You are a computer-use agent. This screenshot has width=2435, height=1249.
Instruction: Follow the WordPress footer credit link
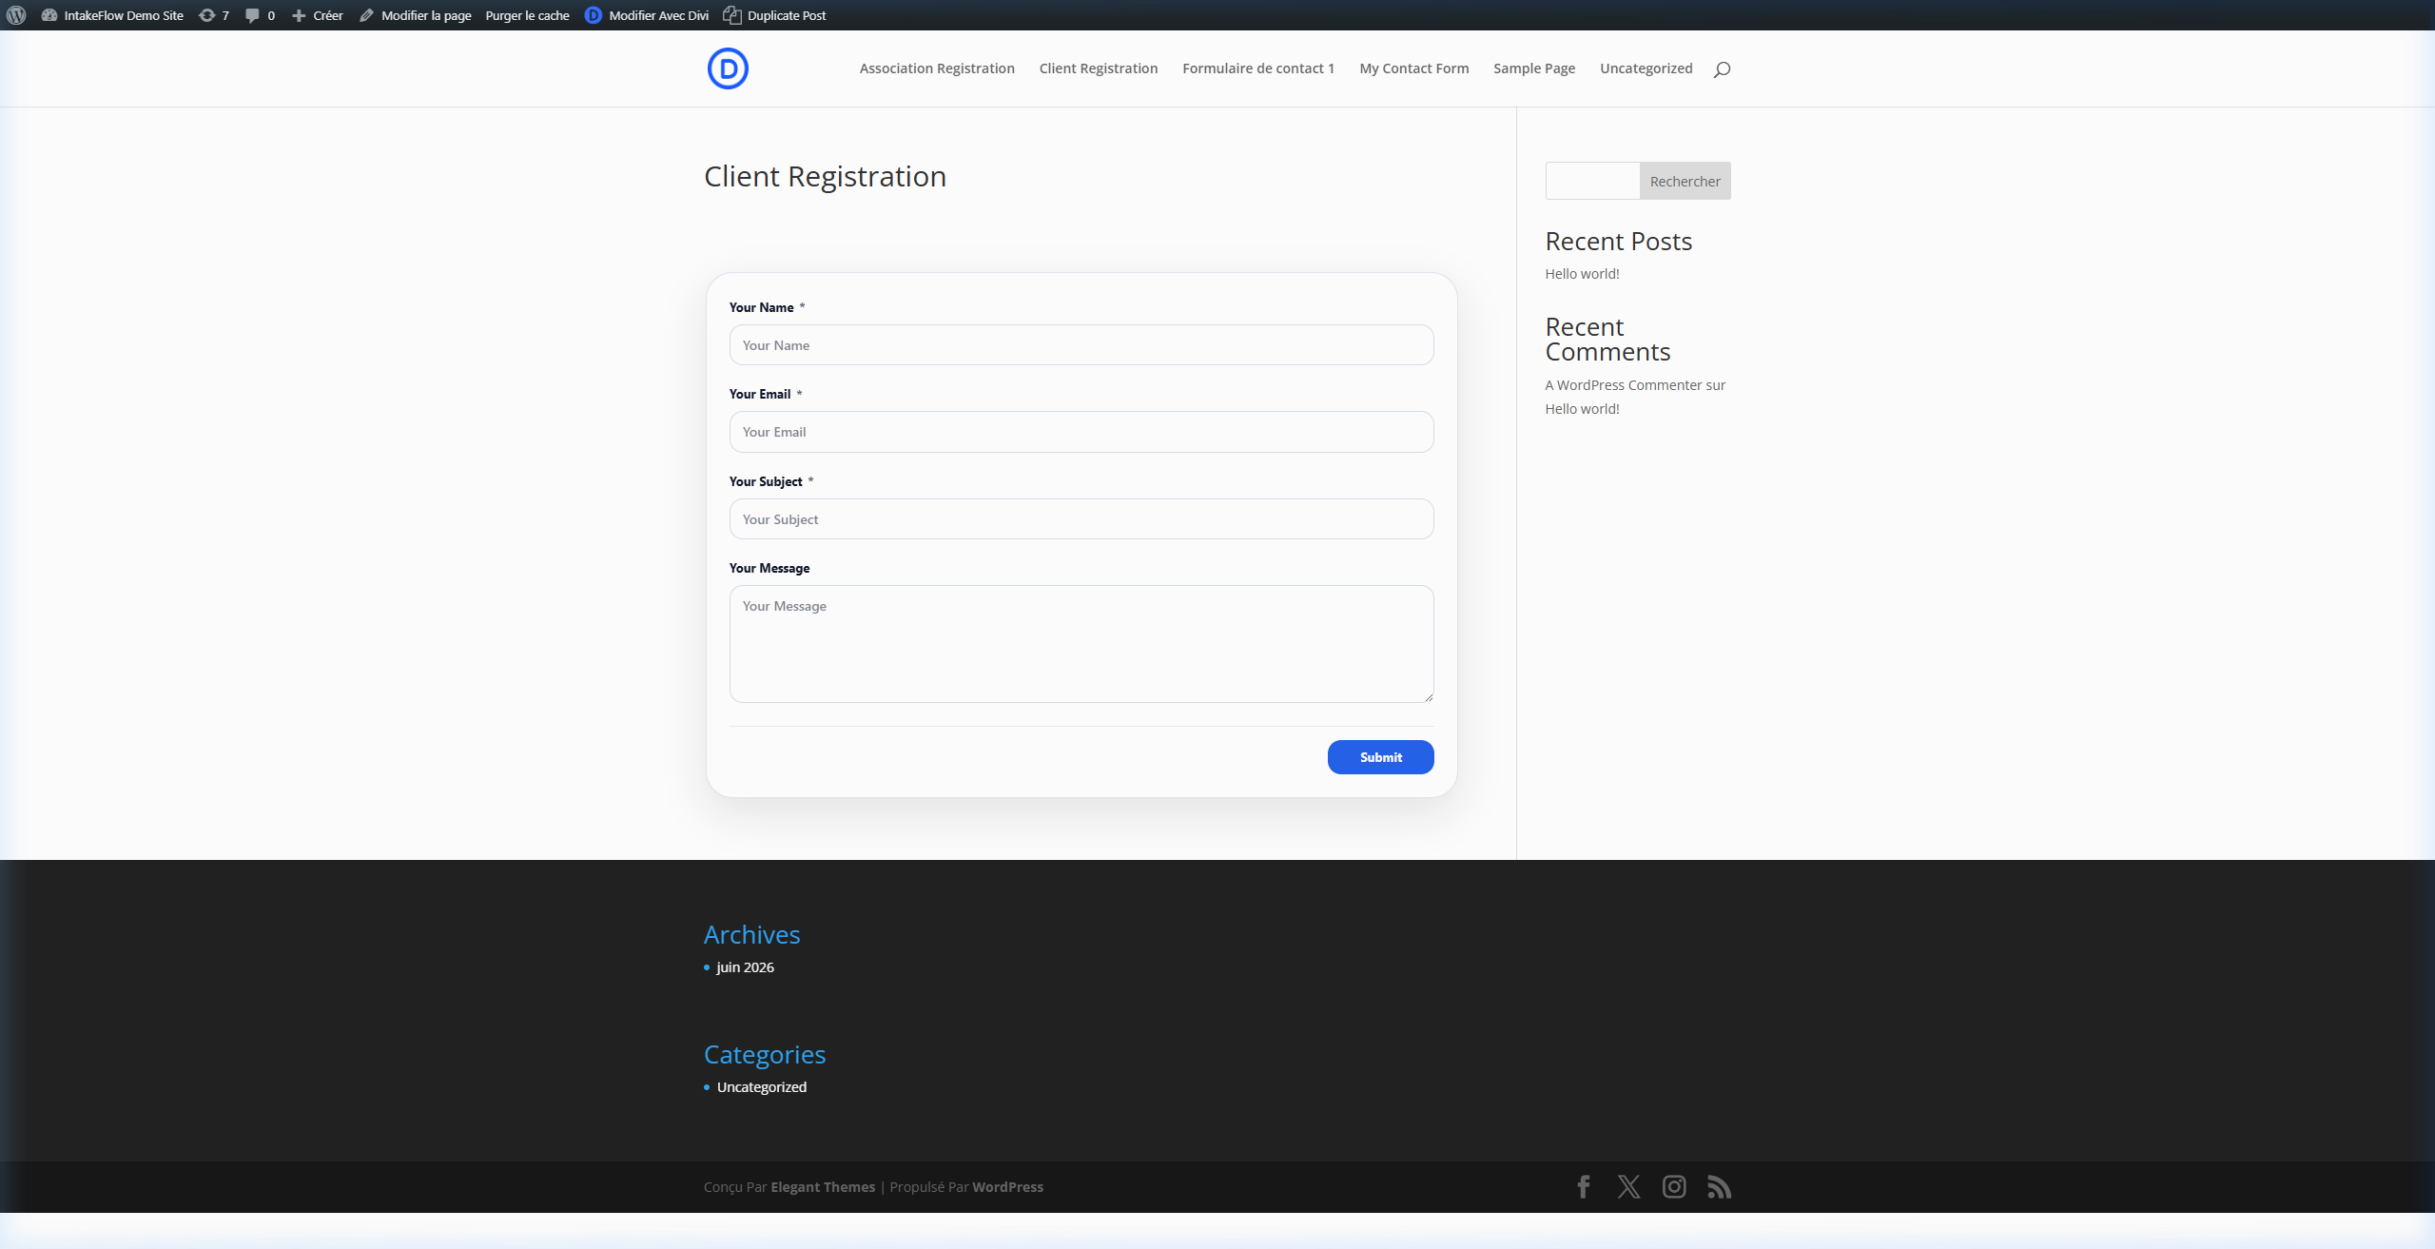pyautogui.click(x=1007, y=1187)
